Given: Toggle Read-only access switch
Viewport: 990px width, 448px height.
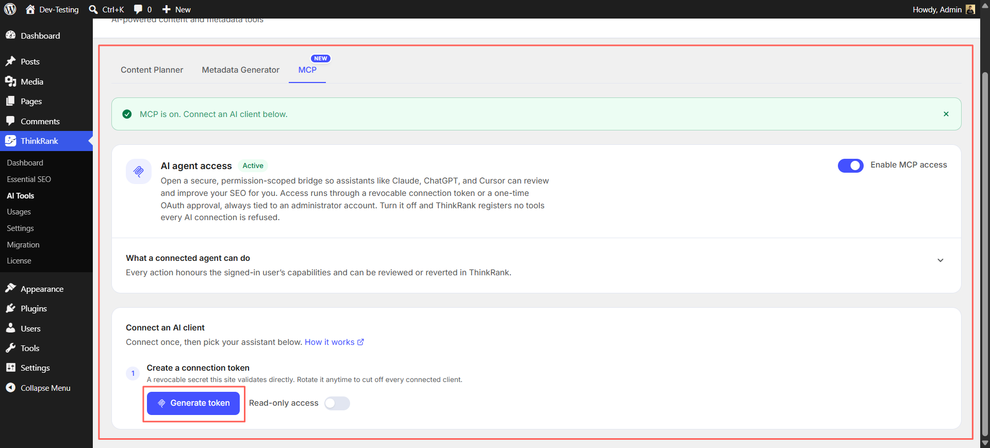Looking at the screenshot, I should click(x=337, y=403).
